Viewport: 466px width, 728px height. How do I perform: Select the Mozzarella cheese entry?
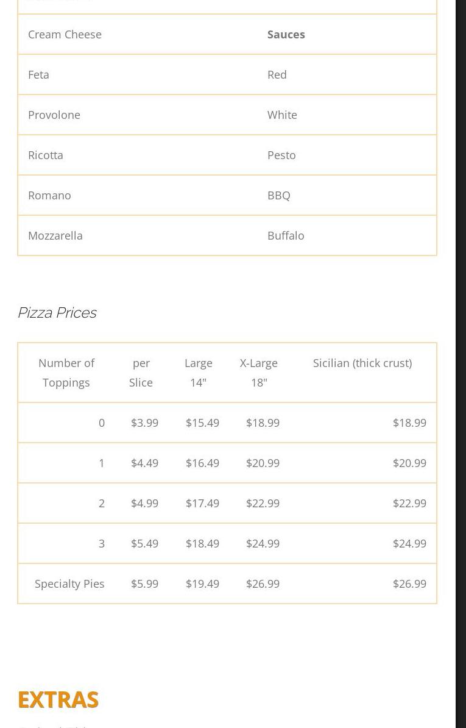point(55,235)
